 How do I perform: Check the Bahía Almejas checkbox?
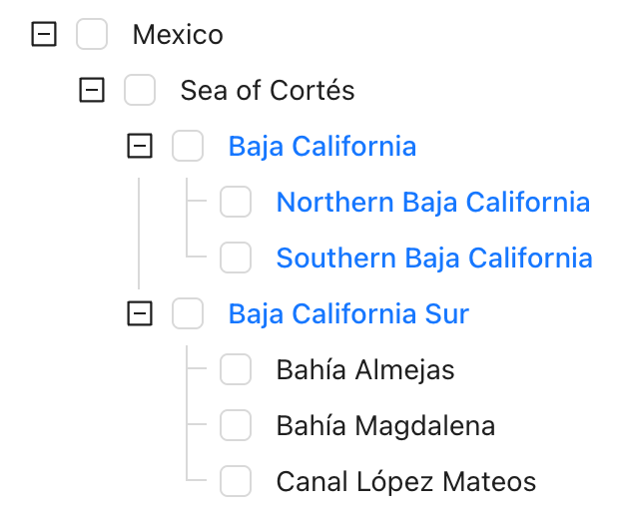(236, 370)
